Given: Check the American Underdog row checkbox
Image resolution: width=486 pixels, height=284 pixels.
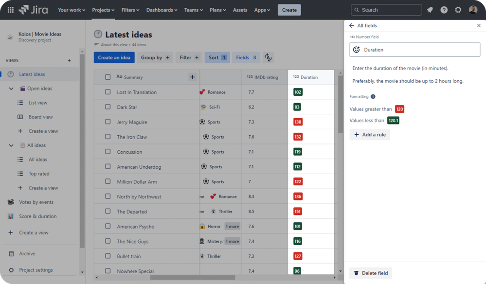Looking at the screenshot, I should 108,166.
